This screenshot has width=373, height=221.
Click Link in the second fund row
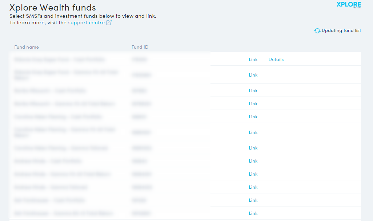coord(253,75)
